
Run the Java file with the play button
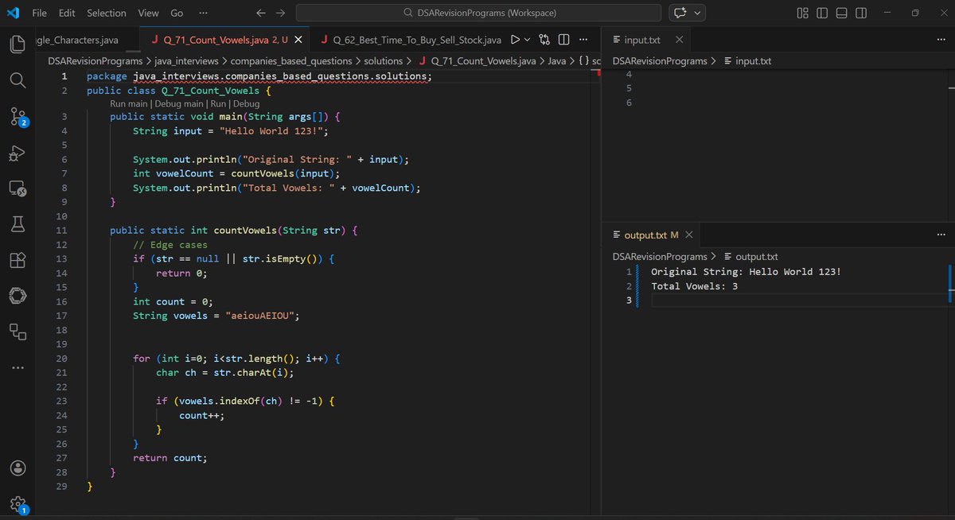[515, 40]
